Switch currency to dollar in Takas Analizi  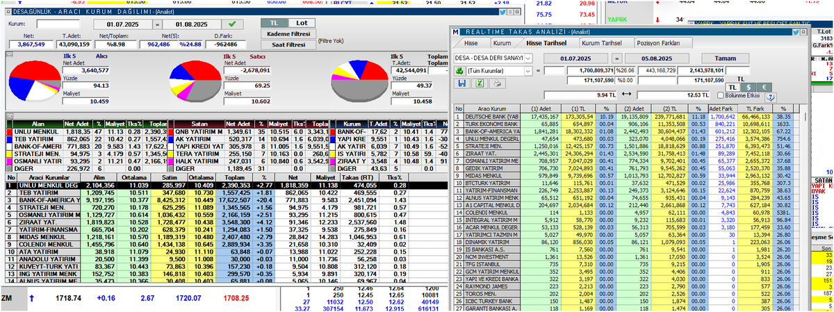pos(749,87)
